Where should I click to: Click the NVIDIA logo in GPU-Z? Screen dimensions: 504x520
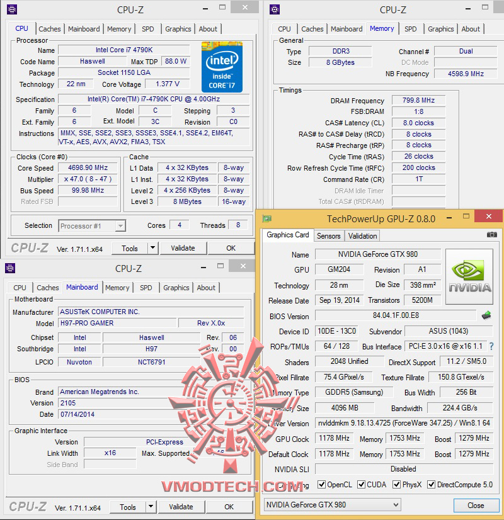click(469, 276)
